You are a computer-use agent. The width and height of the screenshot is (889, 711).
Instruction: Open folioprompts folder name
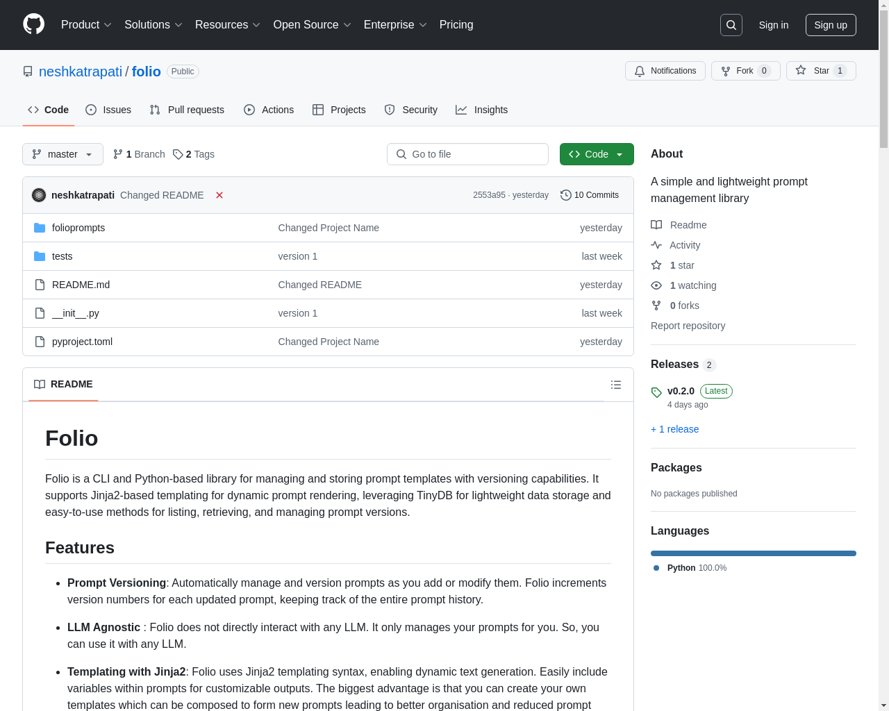coord(78,228)
